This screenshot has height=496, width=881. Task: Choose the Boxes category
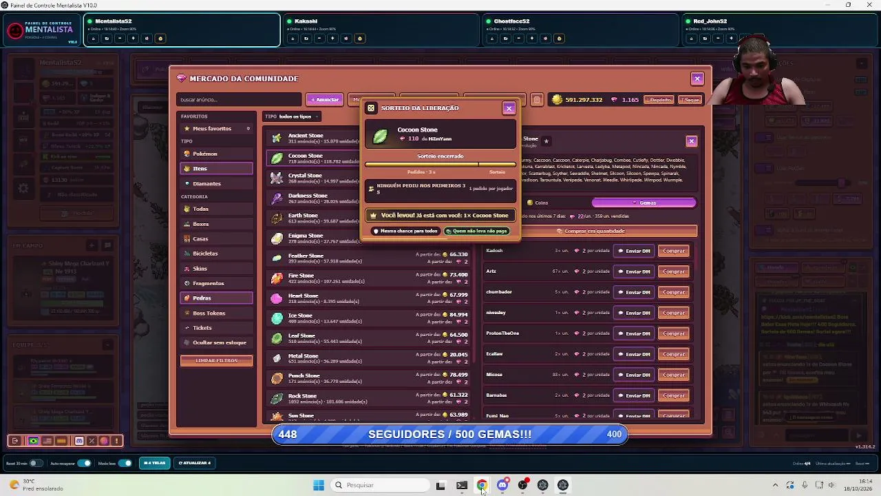pyautogui.click(x=216, y=224)
